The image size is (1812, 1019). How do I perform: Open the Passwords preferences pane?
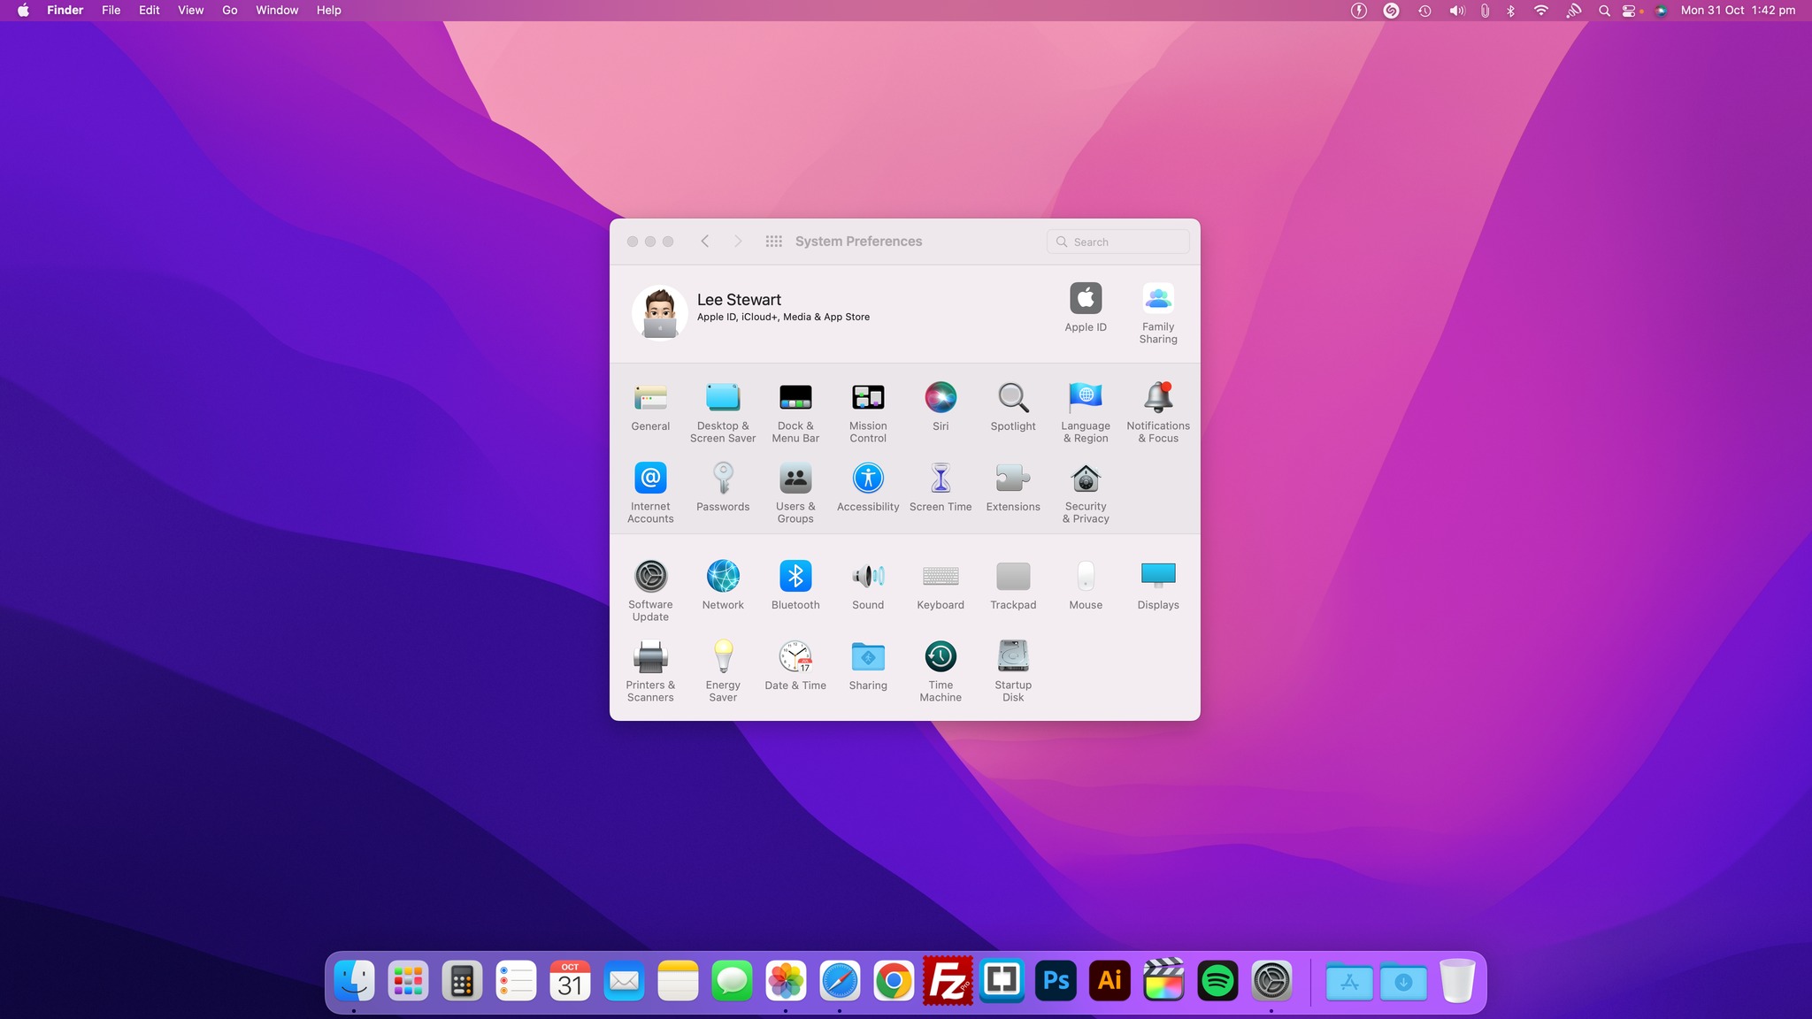(x=723, y=487)
